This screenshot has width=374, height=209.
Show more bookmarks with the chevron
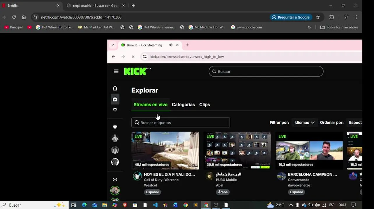309,27
